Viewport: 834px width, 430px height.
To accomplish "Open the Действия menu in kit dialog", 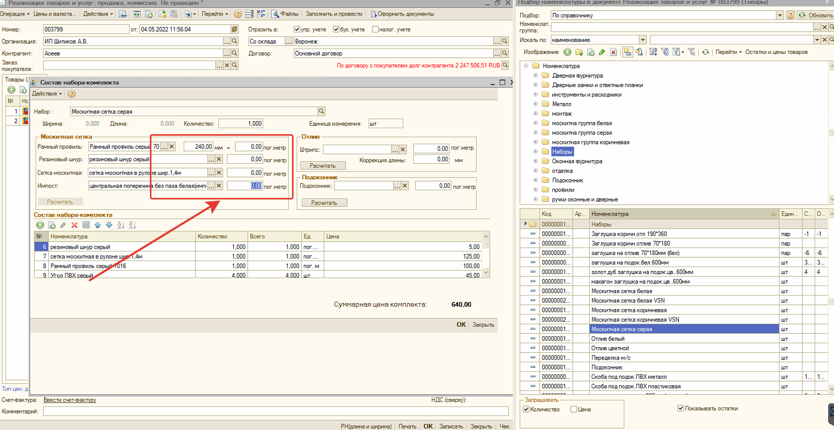I will pos(47,94).
